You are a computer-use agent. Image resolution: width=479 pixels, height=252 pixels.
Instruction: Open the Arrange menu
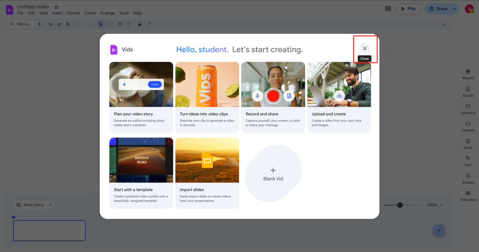[x=107, y=13]
